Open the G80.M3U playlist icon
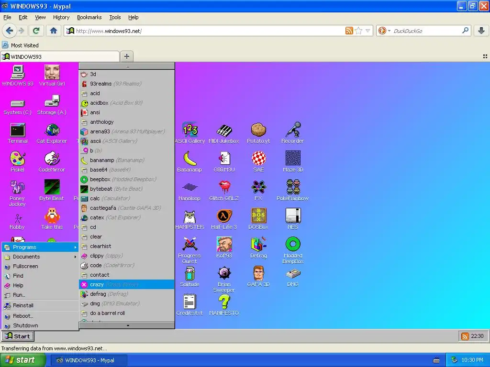This screenshot has width=490, height=367. [224, 162]
